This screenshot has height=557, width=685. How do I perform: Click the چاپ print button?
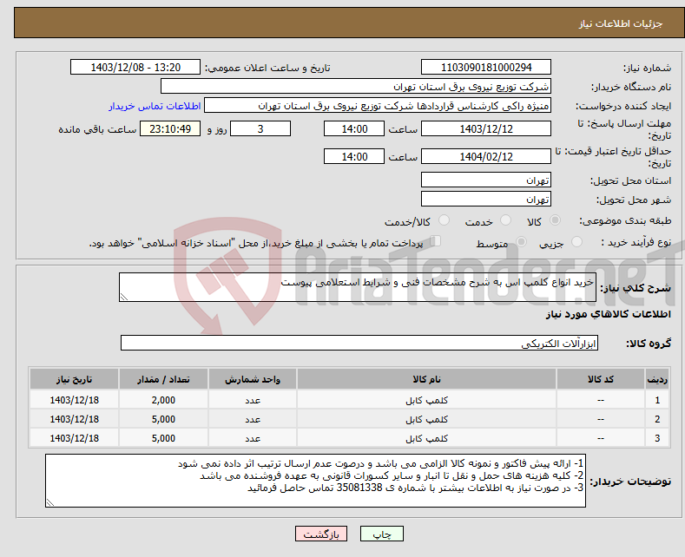[381, 534]
